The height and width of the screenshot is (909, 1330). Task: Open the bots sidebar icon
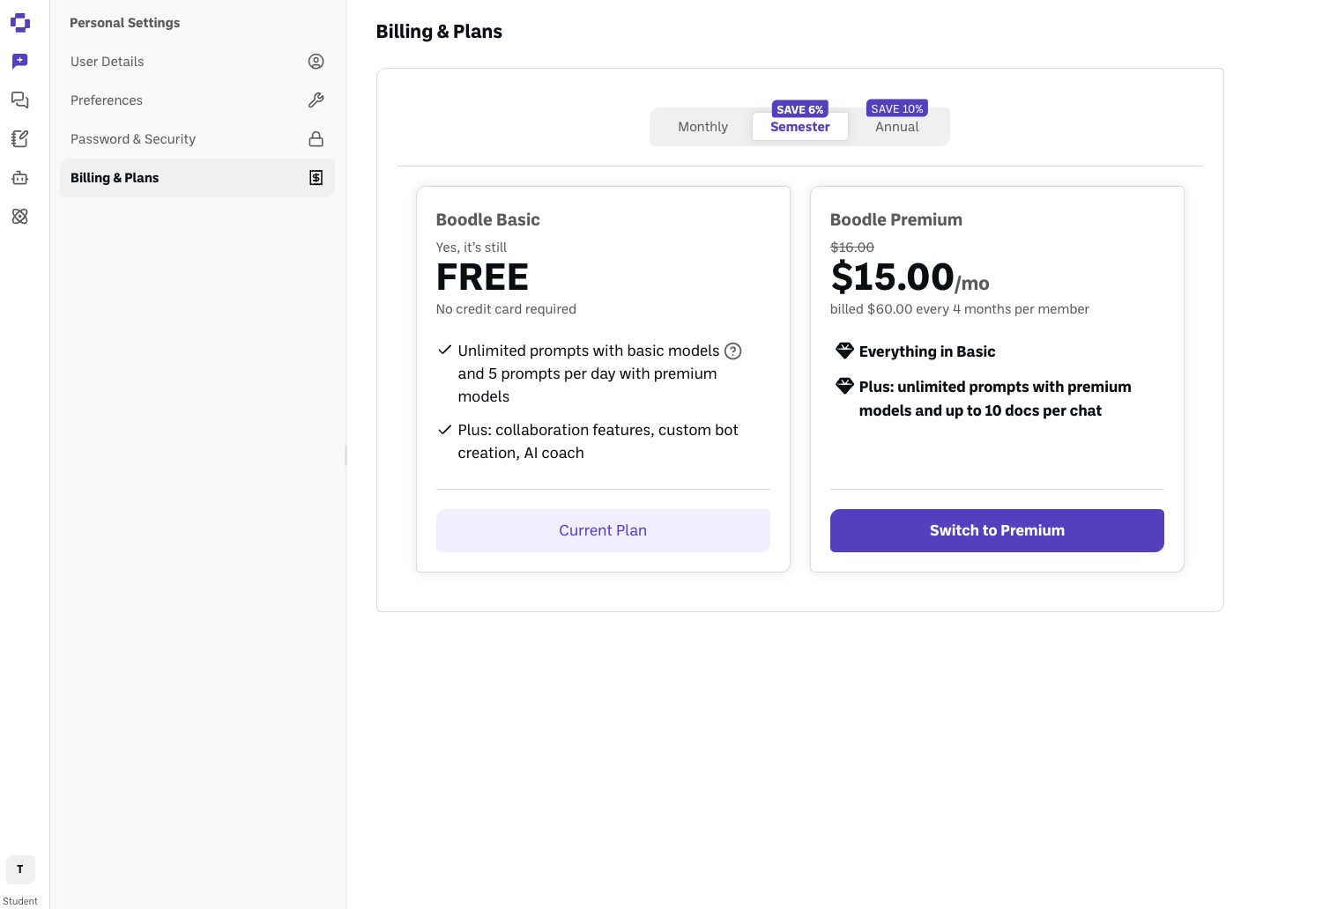pyautogui.click(x=20, y=178)
